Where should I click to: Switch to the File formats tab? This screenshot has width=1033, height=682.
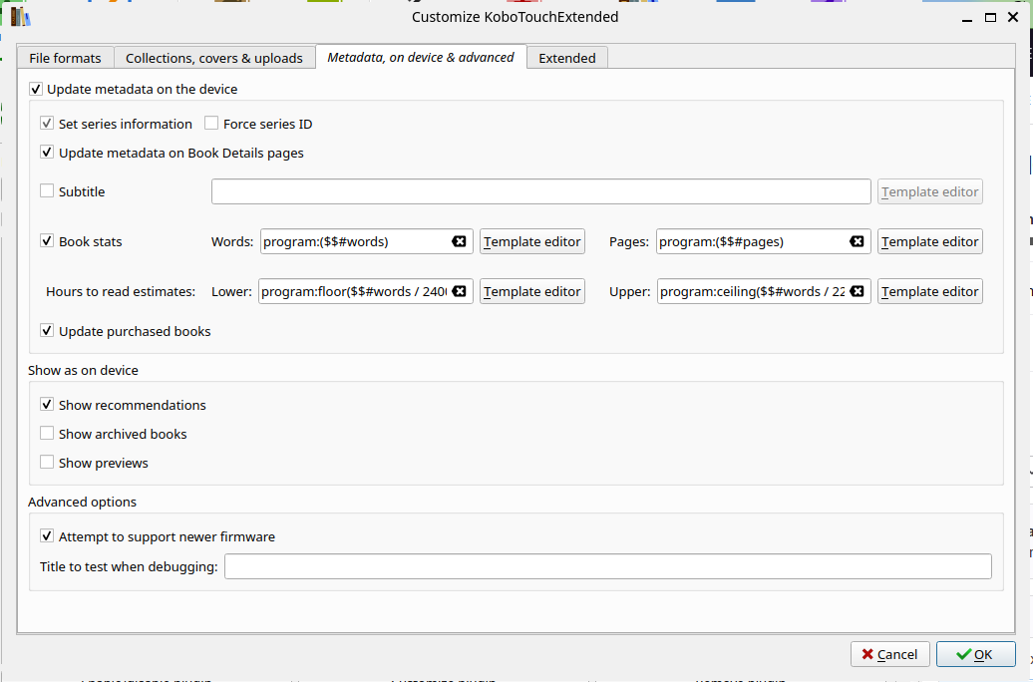point(65,58)
